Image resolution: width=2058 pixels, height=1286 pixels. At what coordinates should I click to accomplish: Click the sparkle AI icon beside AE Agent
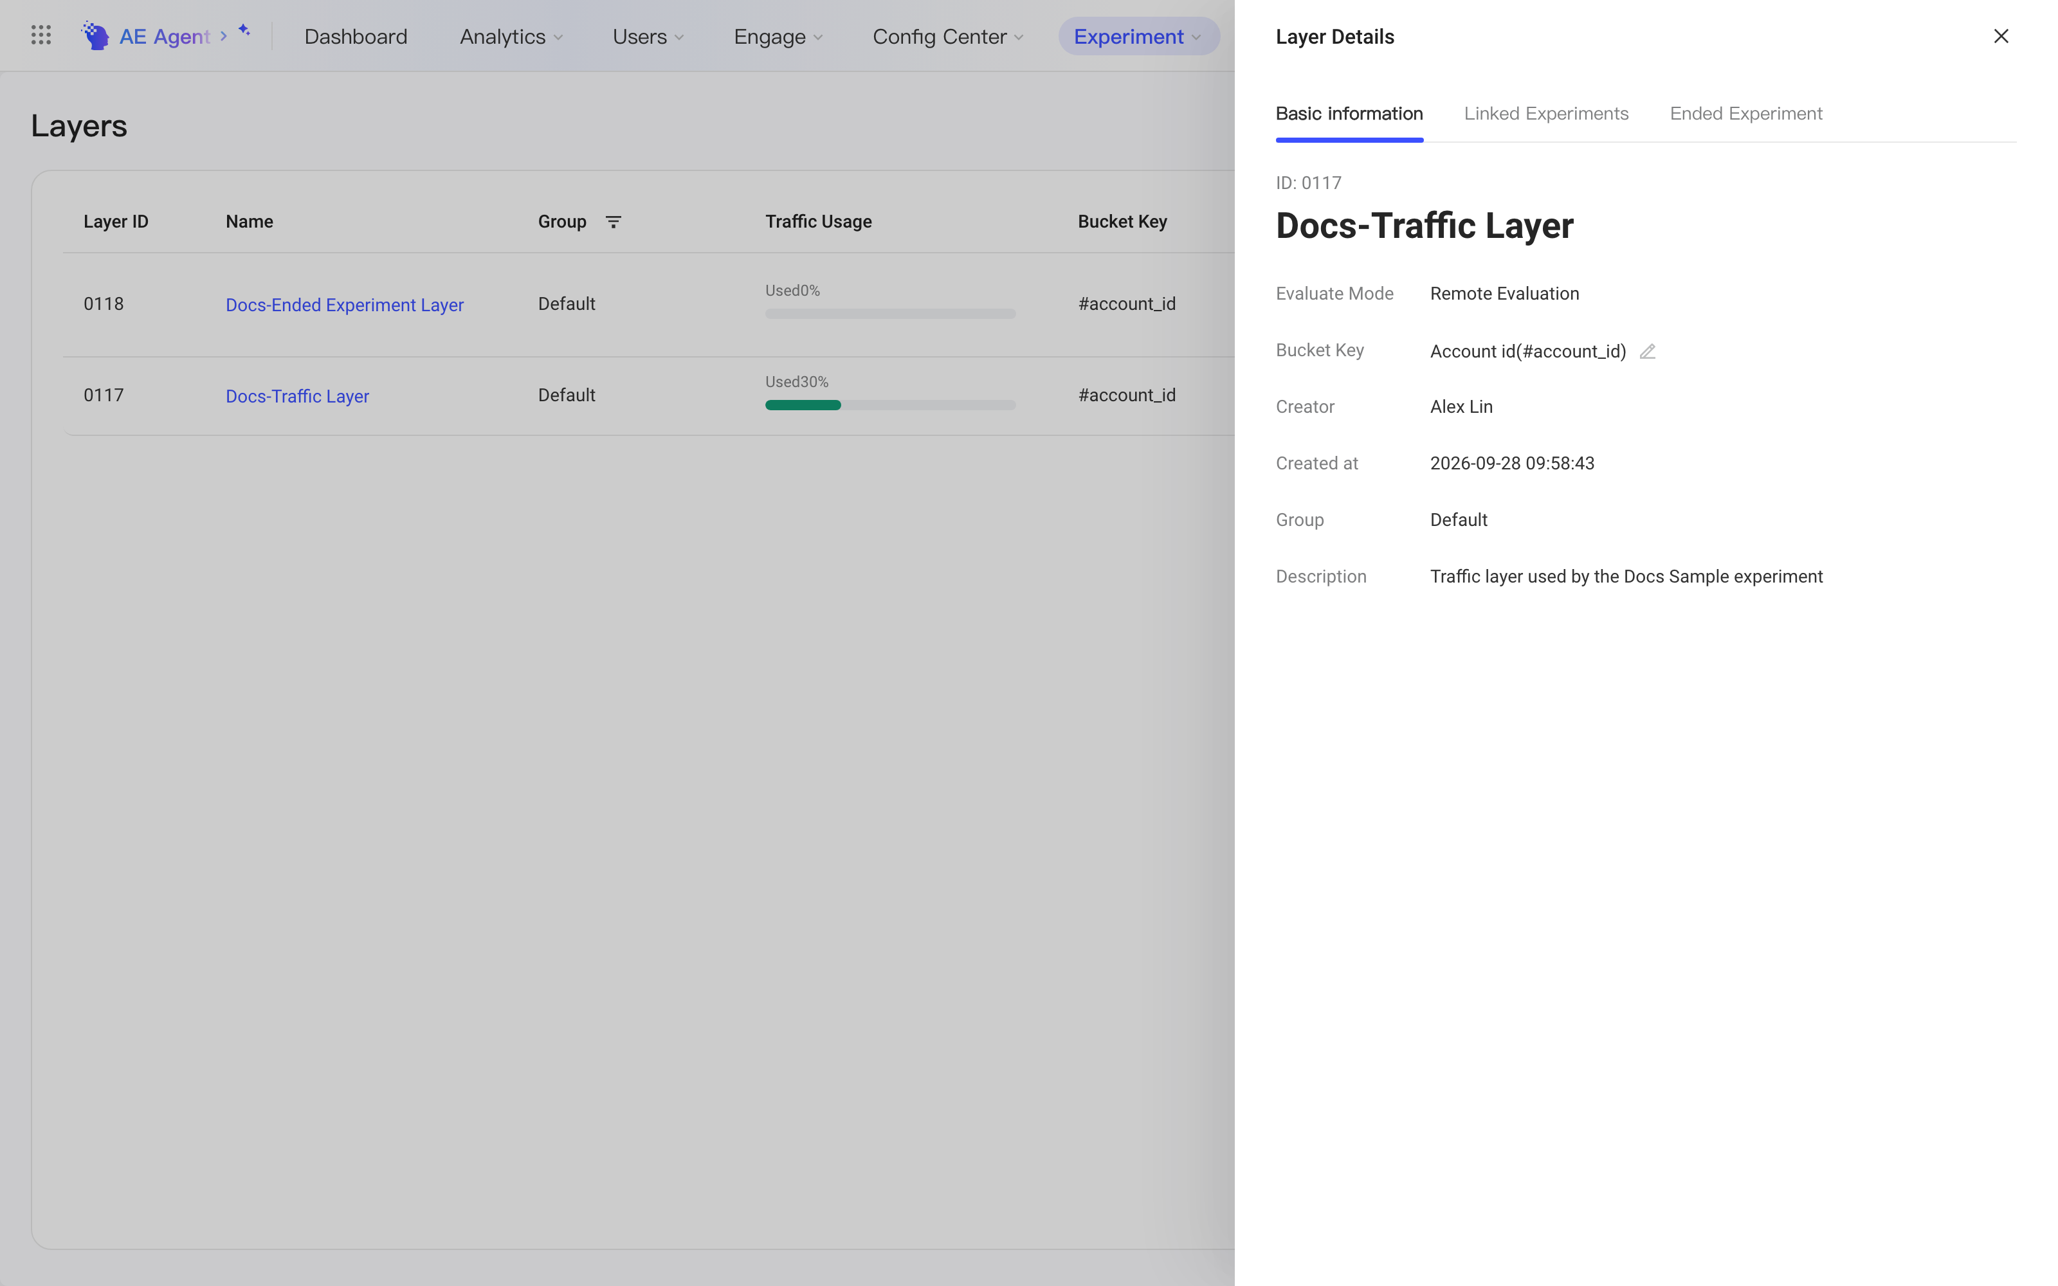(244, 31)
